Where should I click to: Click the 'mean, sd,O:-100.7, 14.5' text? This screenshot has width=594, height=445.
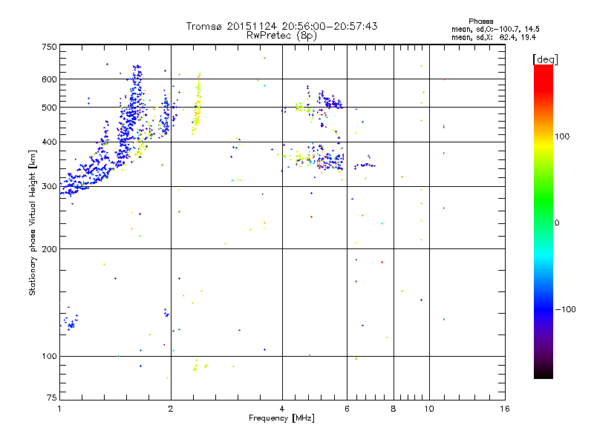tap(495, 29)
